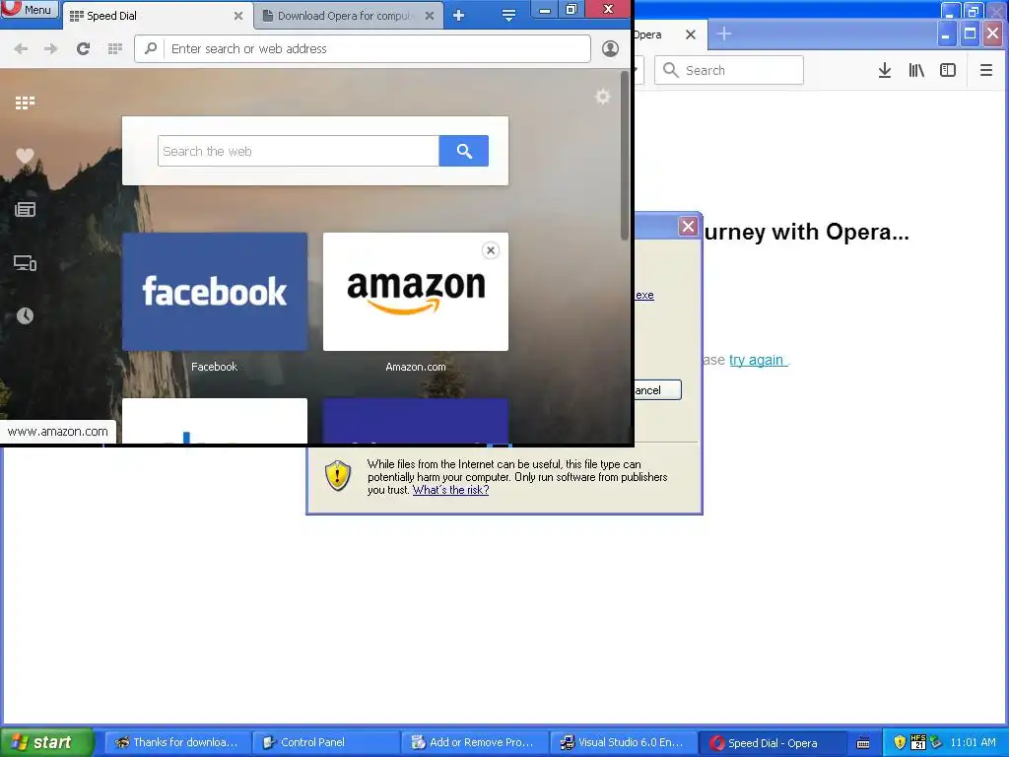The image size is (1009, 757).
Task: Click the exe file link in dialog
Action: (x=644, y=295)
